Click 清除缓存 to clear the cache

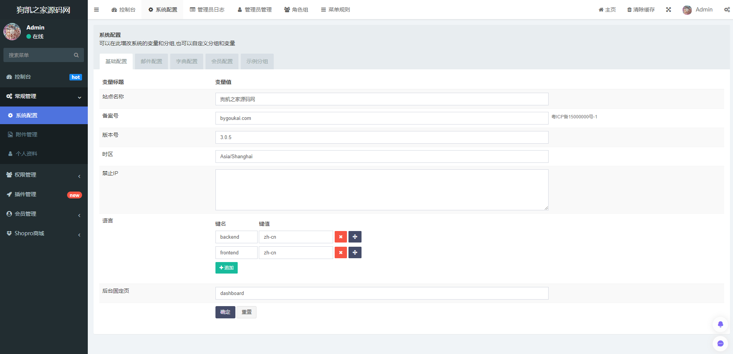coord(641,10)
